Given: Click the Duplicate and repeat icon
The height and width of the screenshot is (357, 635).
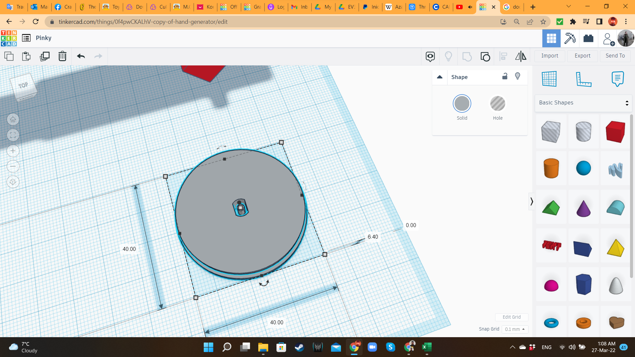Looking at the screenshot, I should click(44, 56).
